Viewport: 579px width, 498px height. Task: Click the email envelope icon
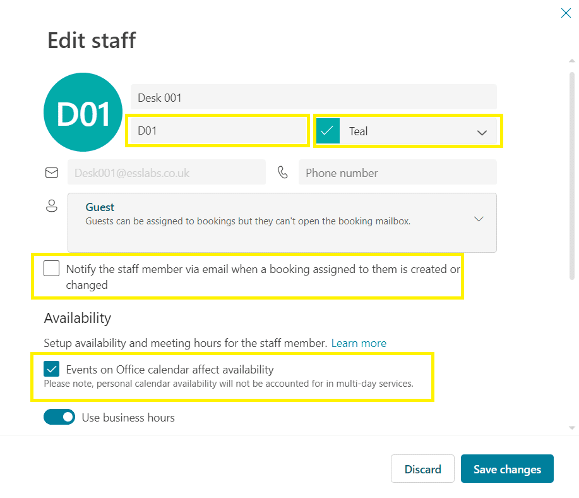pos(51,172)
